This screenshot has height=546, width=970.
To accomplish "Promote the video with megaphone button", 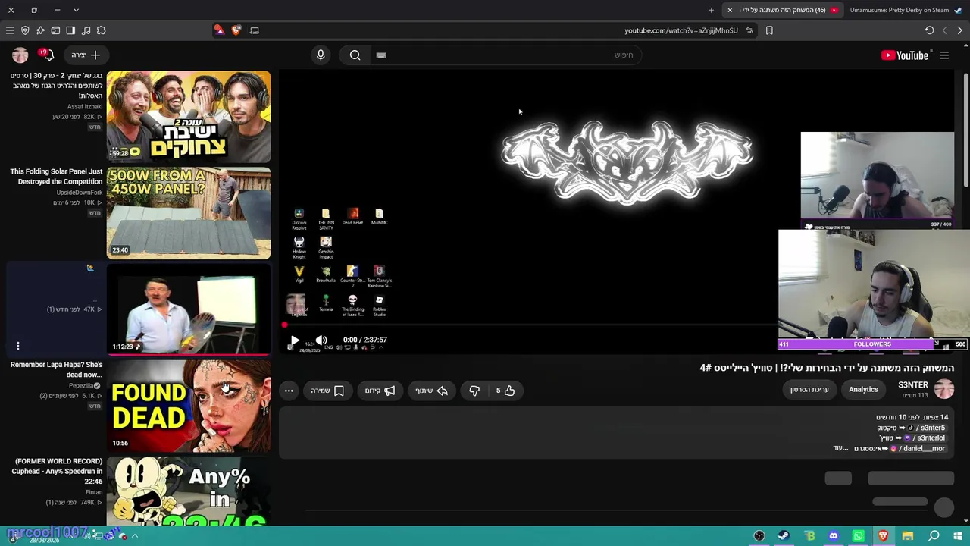I will (380, 391).
